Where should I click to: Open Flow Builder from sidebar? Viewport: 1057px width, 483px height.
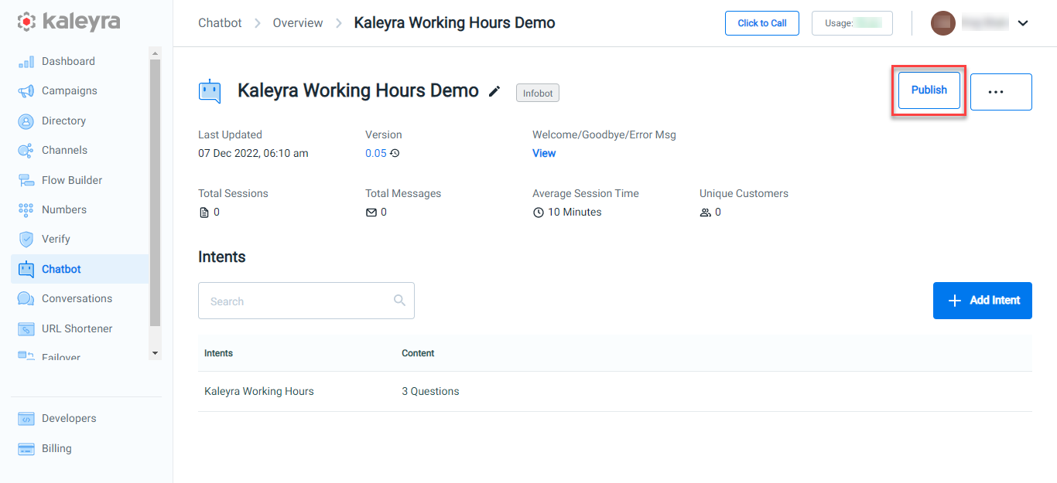pos(72,180)
